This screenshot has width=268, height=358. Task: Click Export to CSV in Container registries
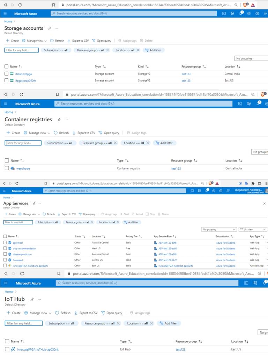[84, 133]
